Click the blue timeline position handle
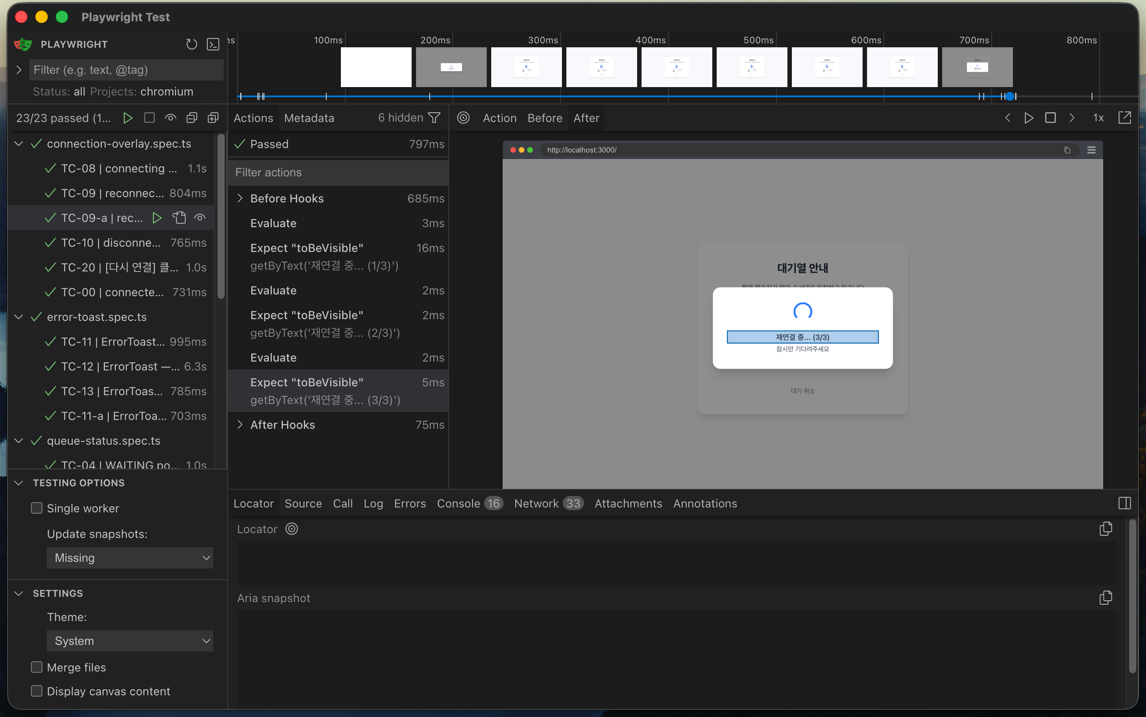This screenshot has width=1146, height=717. click(x=1010, y=96)
